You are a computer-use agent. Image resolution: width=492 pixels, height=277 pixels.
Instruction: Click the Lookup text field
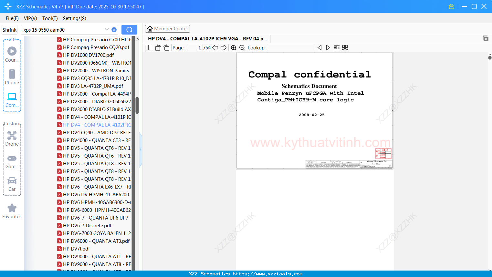291,47
